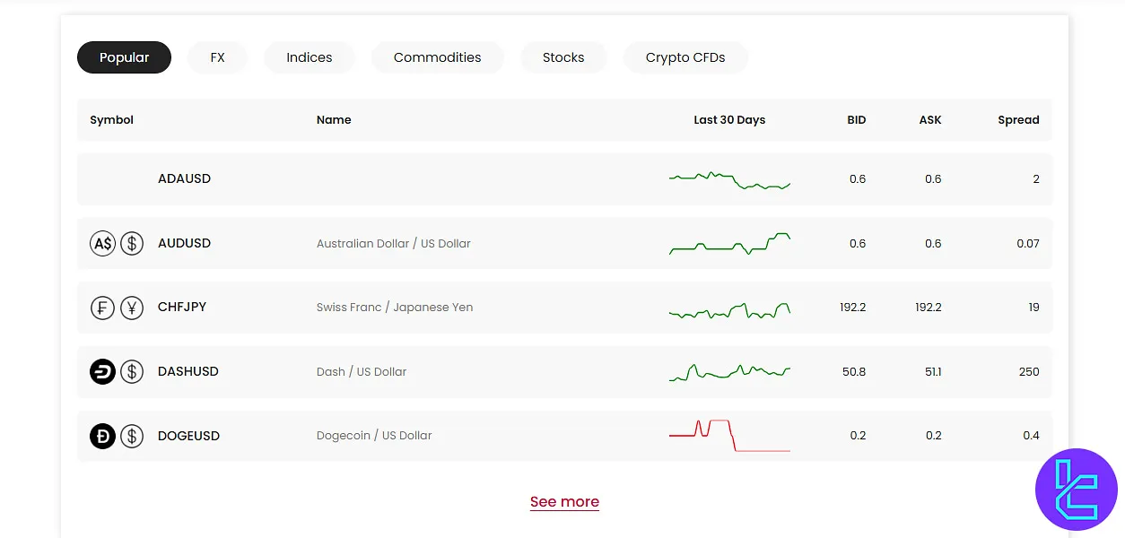Open the ADAUSD symbol row
Viewport: 1125px width, 538px height.
point(184,178)
